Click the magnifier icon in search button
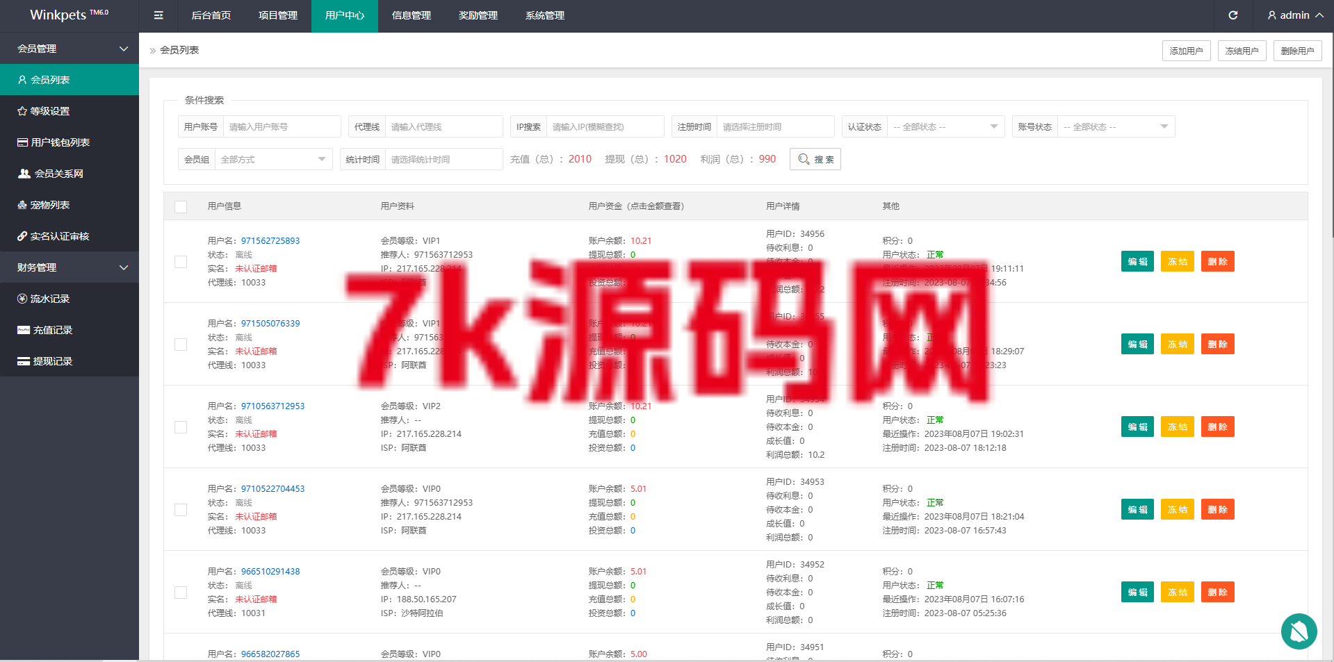 [804, 159]
